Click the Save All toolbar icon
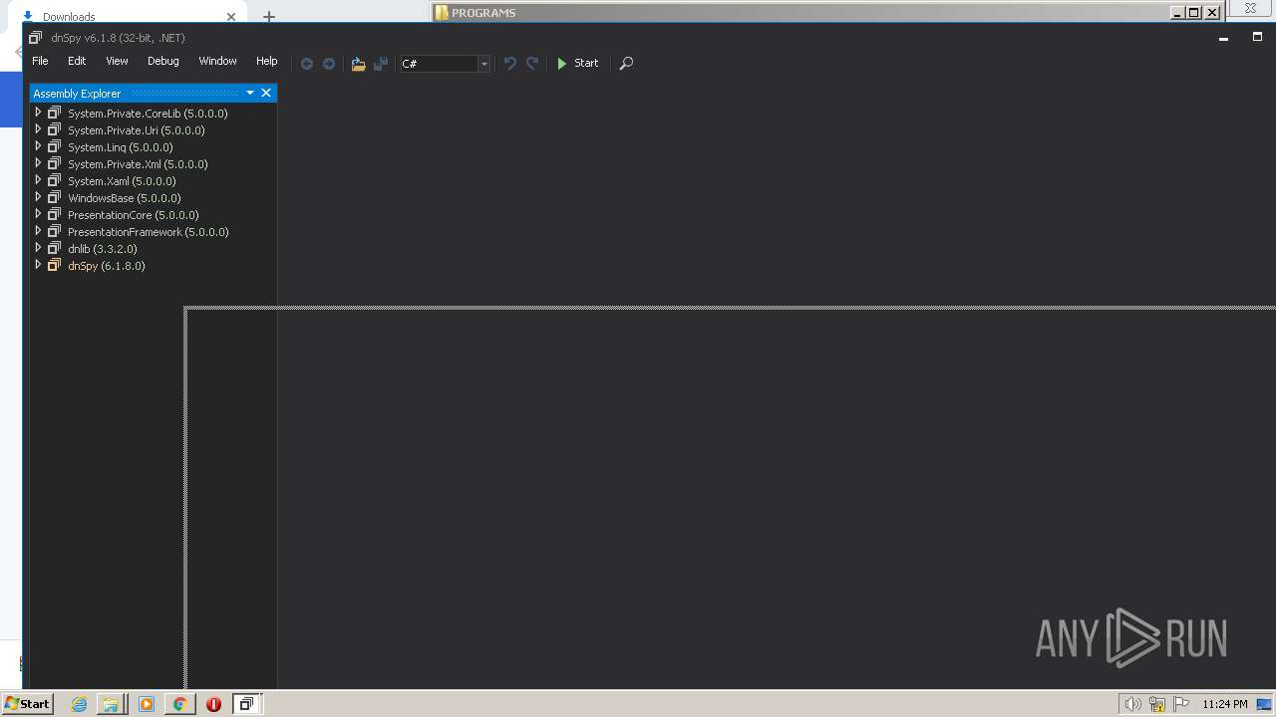Viewport: 1276px width, 717px height. tap(381, 64)
